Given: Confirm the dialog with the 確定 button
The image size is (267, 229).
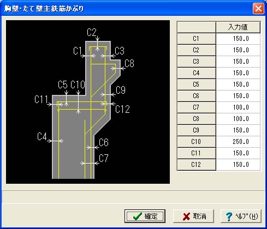Looking at the screenshot, I should pyautogui.click(x=145, y=216).
